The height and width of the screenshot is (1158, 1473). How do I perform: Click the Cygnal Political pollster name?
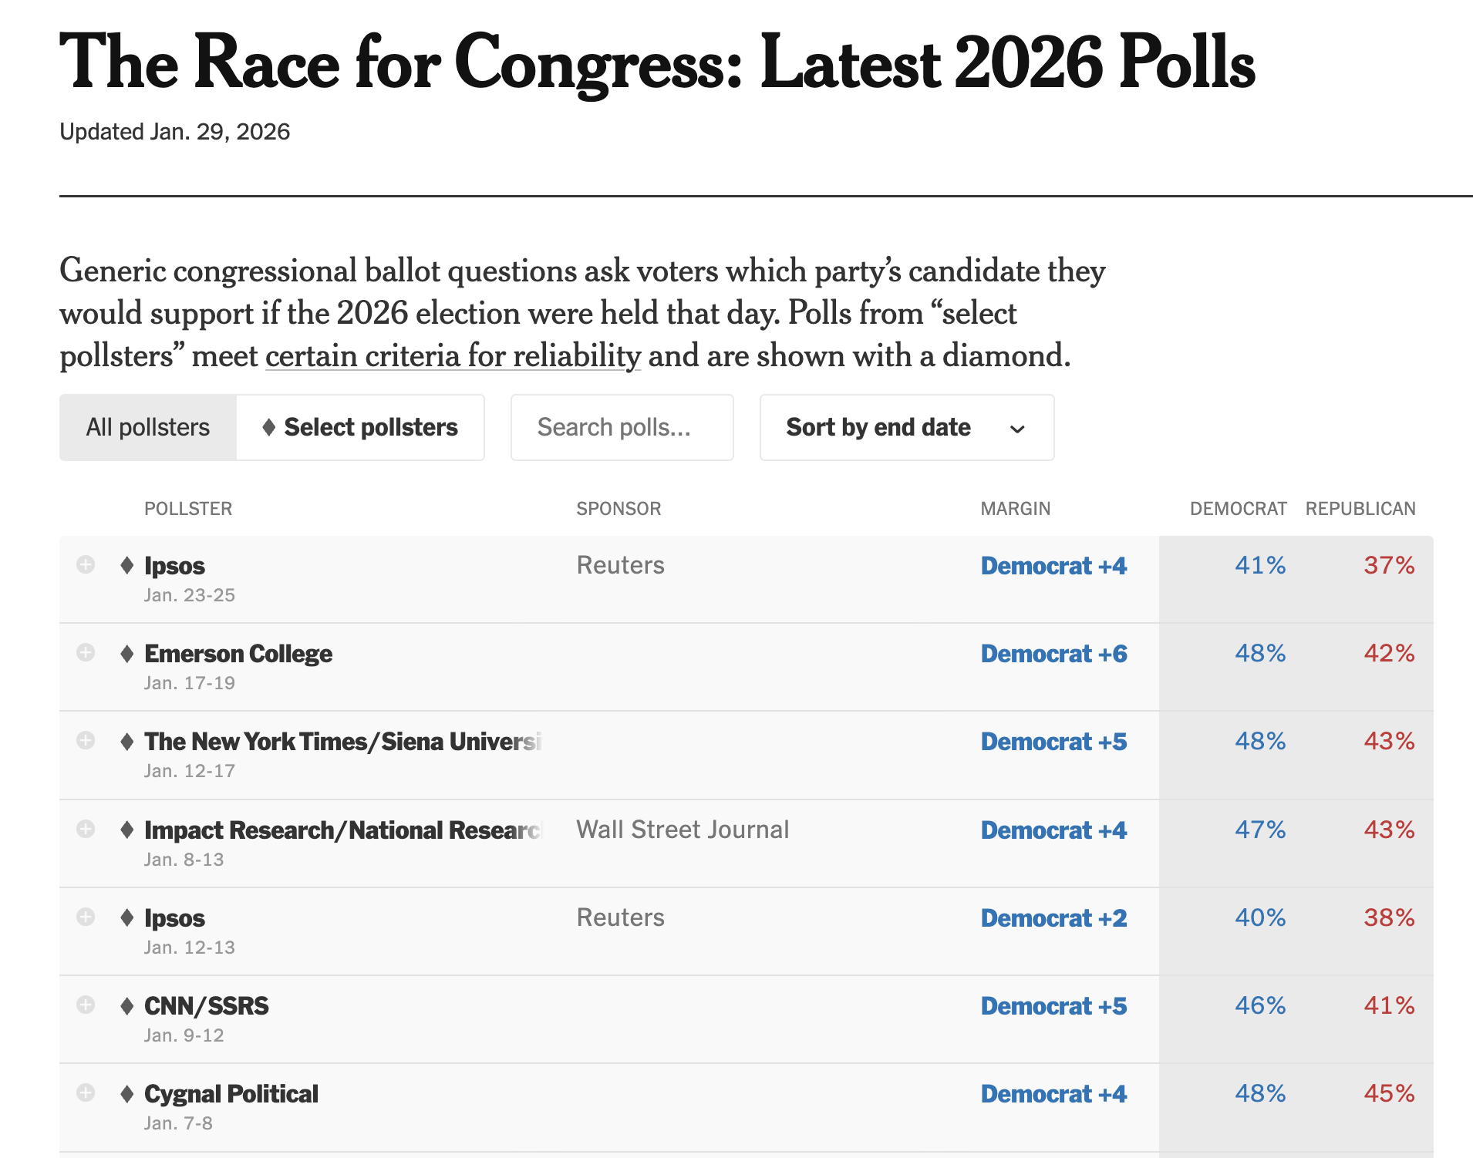pyautogui.click(x=231, y=1094)
